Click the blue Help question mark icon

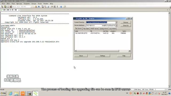click(x=61, y=7)
